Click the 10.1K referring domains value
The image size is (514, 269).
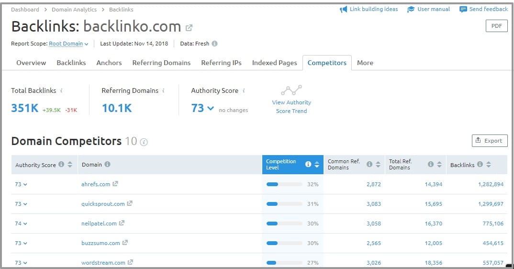pyautogui.click(x=117, y=108)
